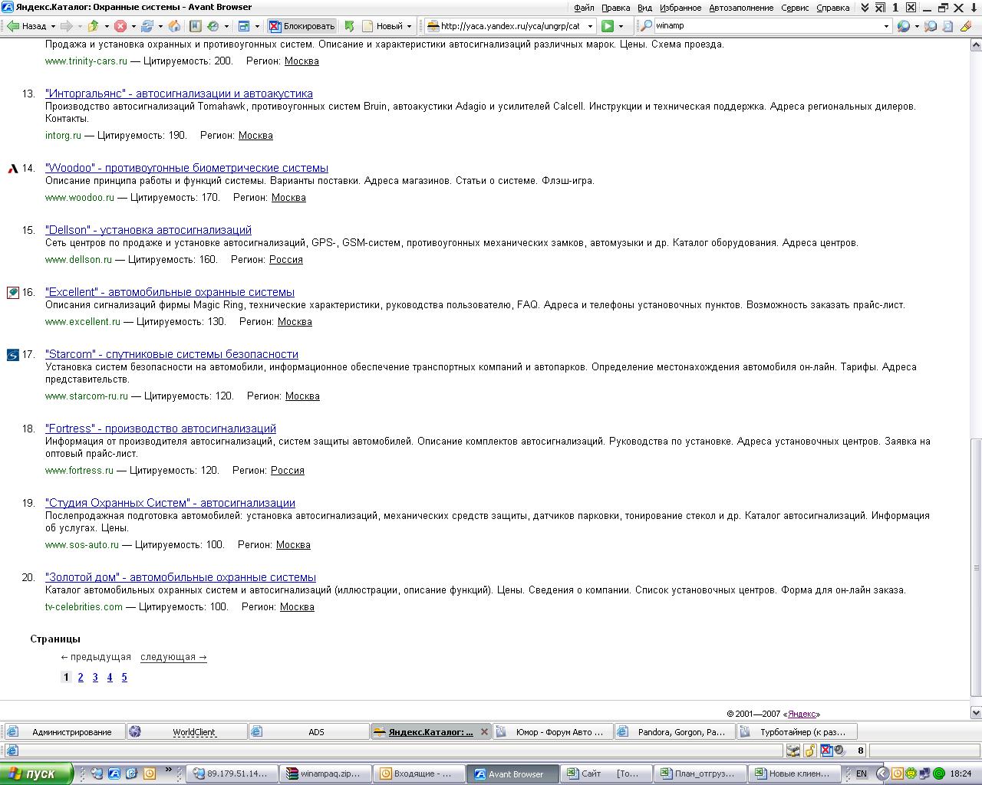The width and height of the screenshot is (982, 785).
Task: Click the Москва region link for Excellent
Action: pyautogui.click(x=295, y=322)
